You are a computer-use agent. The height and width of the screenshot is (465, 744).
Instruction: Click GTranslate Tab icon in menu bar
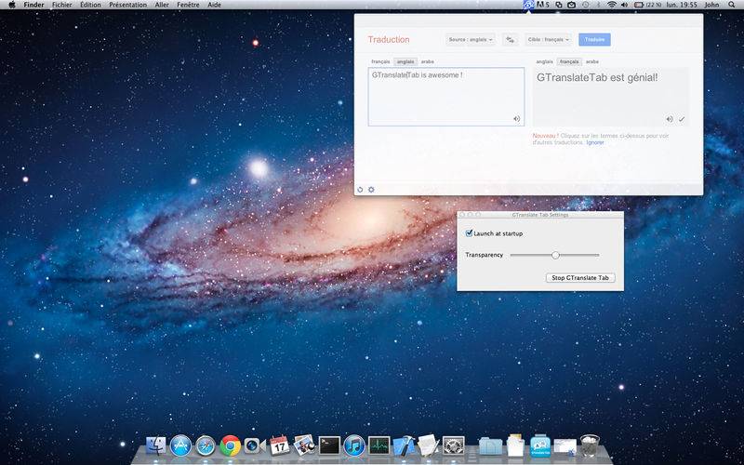[x=528, y=5]
